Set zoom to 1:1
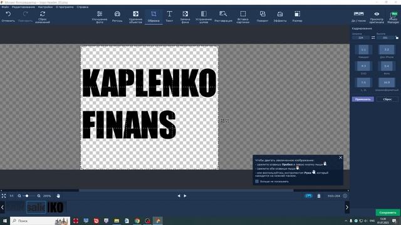 point(11,196)
